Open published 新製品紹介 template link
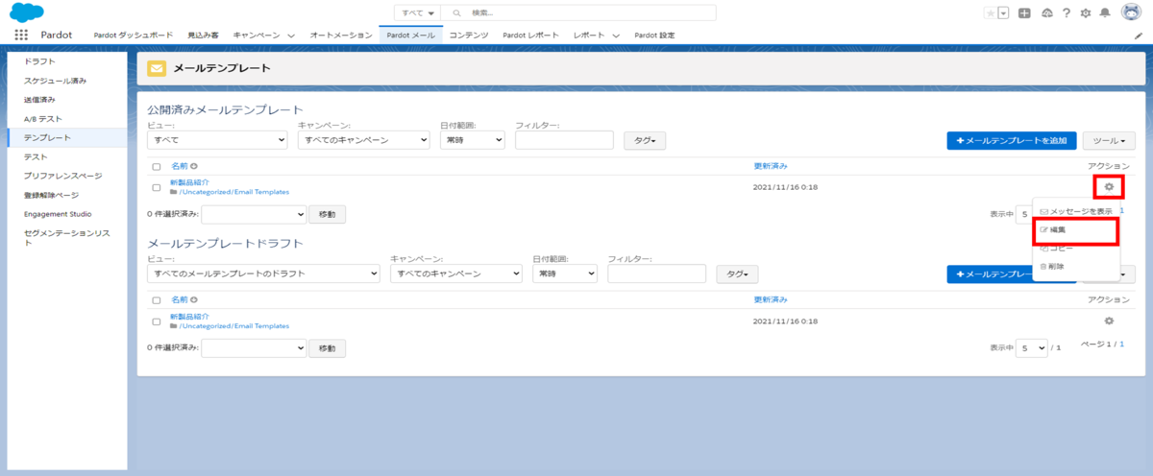Viewport: 1153px width, 476px height. pos(189,181)
